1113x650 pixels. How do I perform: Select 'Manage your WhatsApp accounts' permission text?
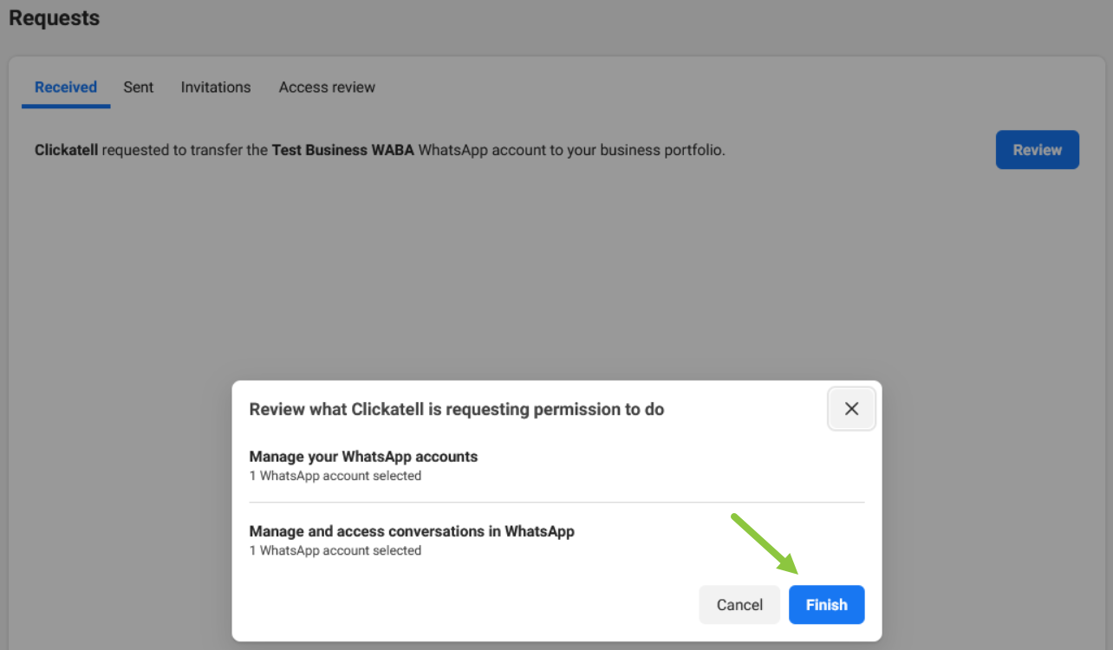pyautogui.click(x=363, y=456)
